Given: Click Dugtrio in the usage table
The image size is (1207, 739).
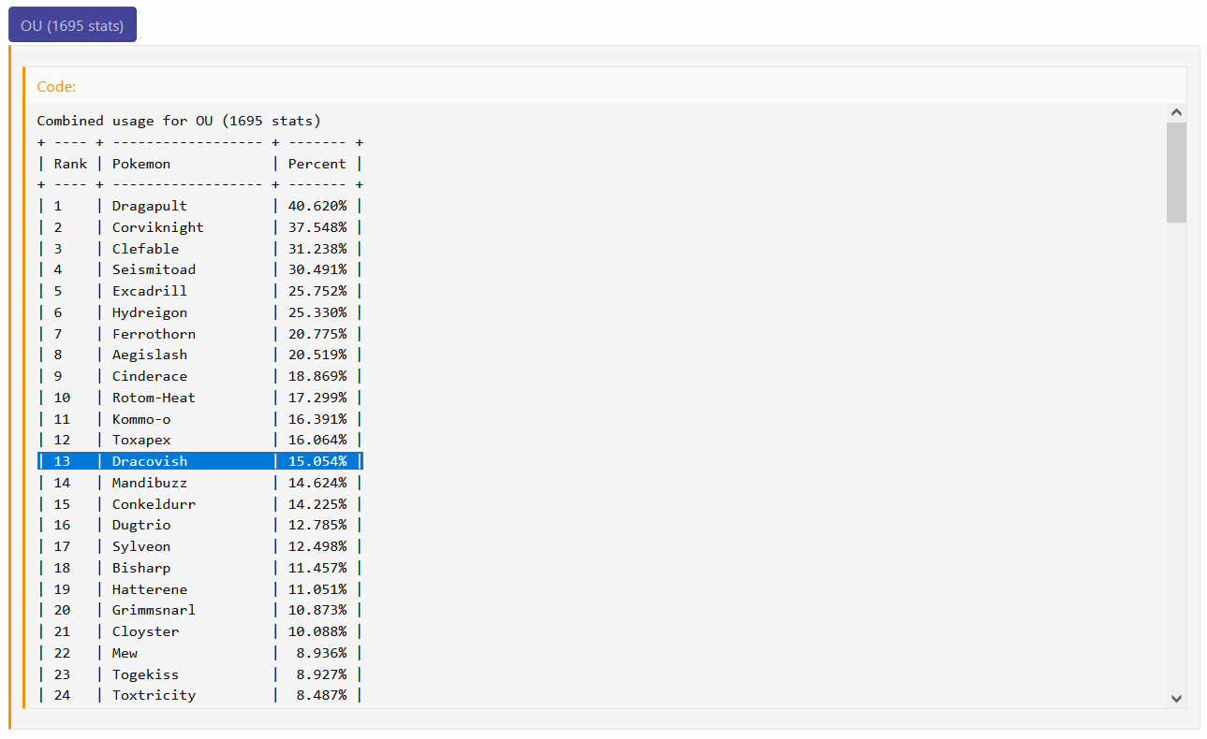Looking at the screenshot, I should [x=141, y=525].
